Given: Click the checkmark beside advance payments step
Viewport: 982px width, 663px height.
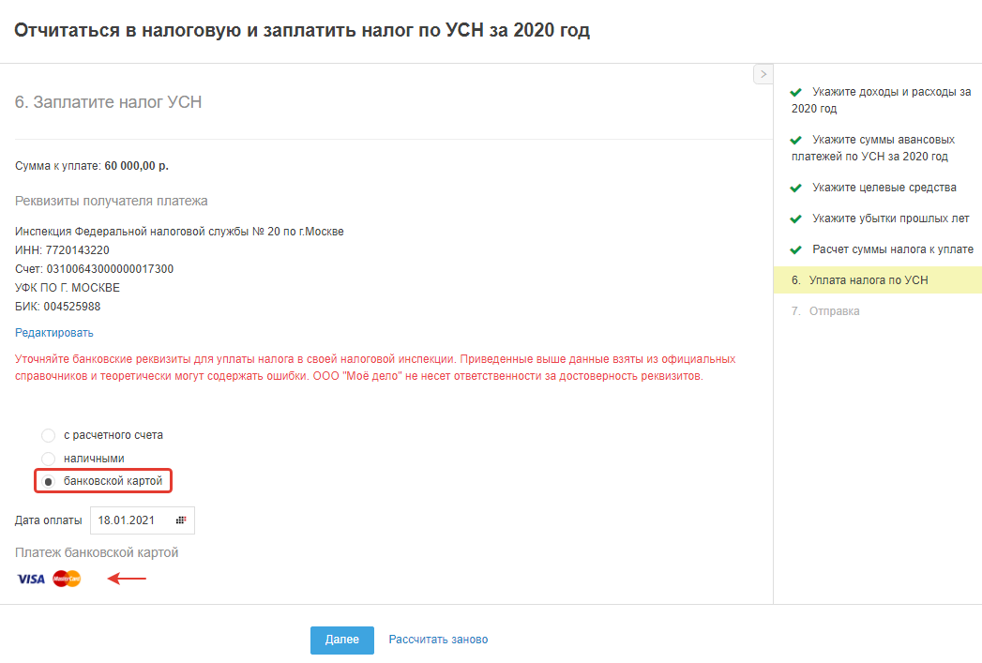Looking at the screenshot, I should 796,140.
